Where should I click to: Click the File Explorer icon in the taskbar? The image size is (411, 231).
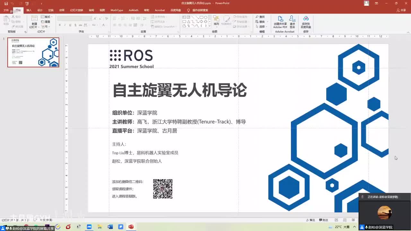(x=100, y=227)
